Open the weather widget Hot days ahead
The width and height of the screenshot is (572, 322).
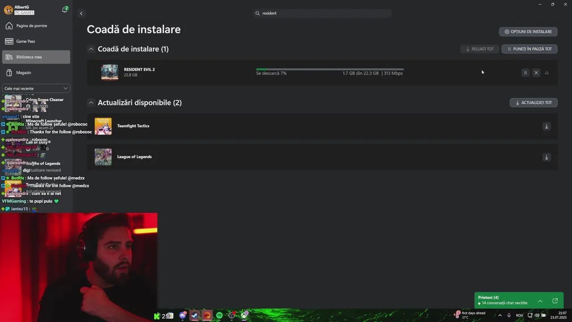pos(471,315)
